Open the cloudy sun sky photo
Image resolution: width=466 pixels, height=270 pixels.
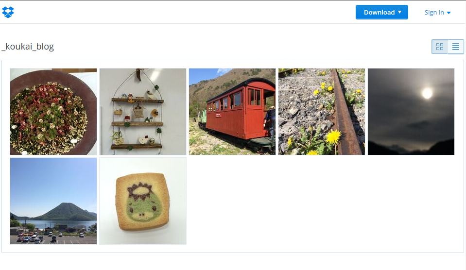coord(411,112)
